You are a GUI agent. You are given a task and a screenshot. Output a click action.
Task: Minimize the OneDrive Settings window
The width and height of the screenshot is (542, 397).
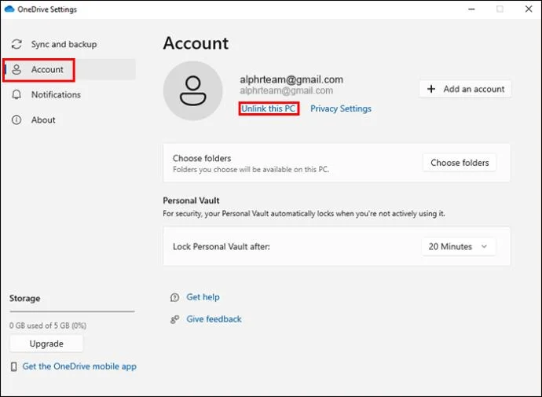[x=471, y=9]
